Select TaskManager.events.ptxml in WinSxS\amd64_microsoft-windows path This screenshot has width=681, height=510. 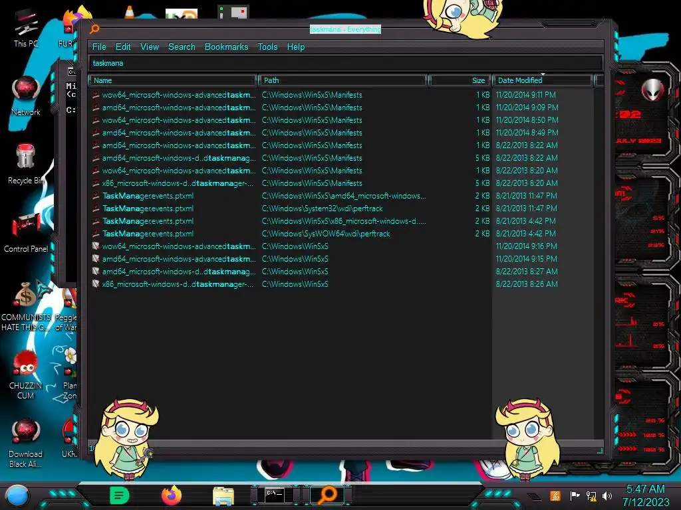point(148,196)
